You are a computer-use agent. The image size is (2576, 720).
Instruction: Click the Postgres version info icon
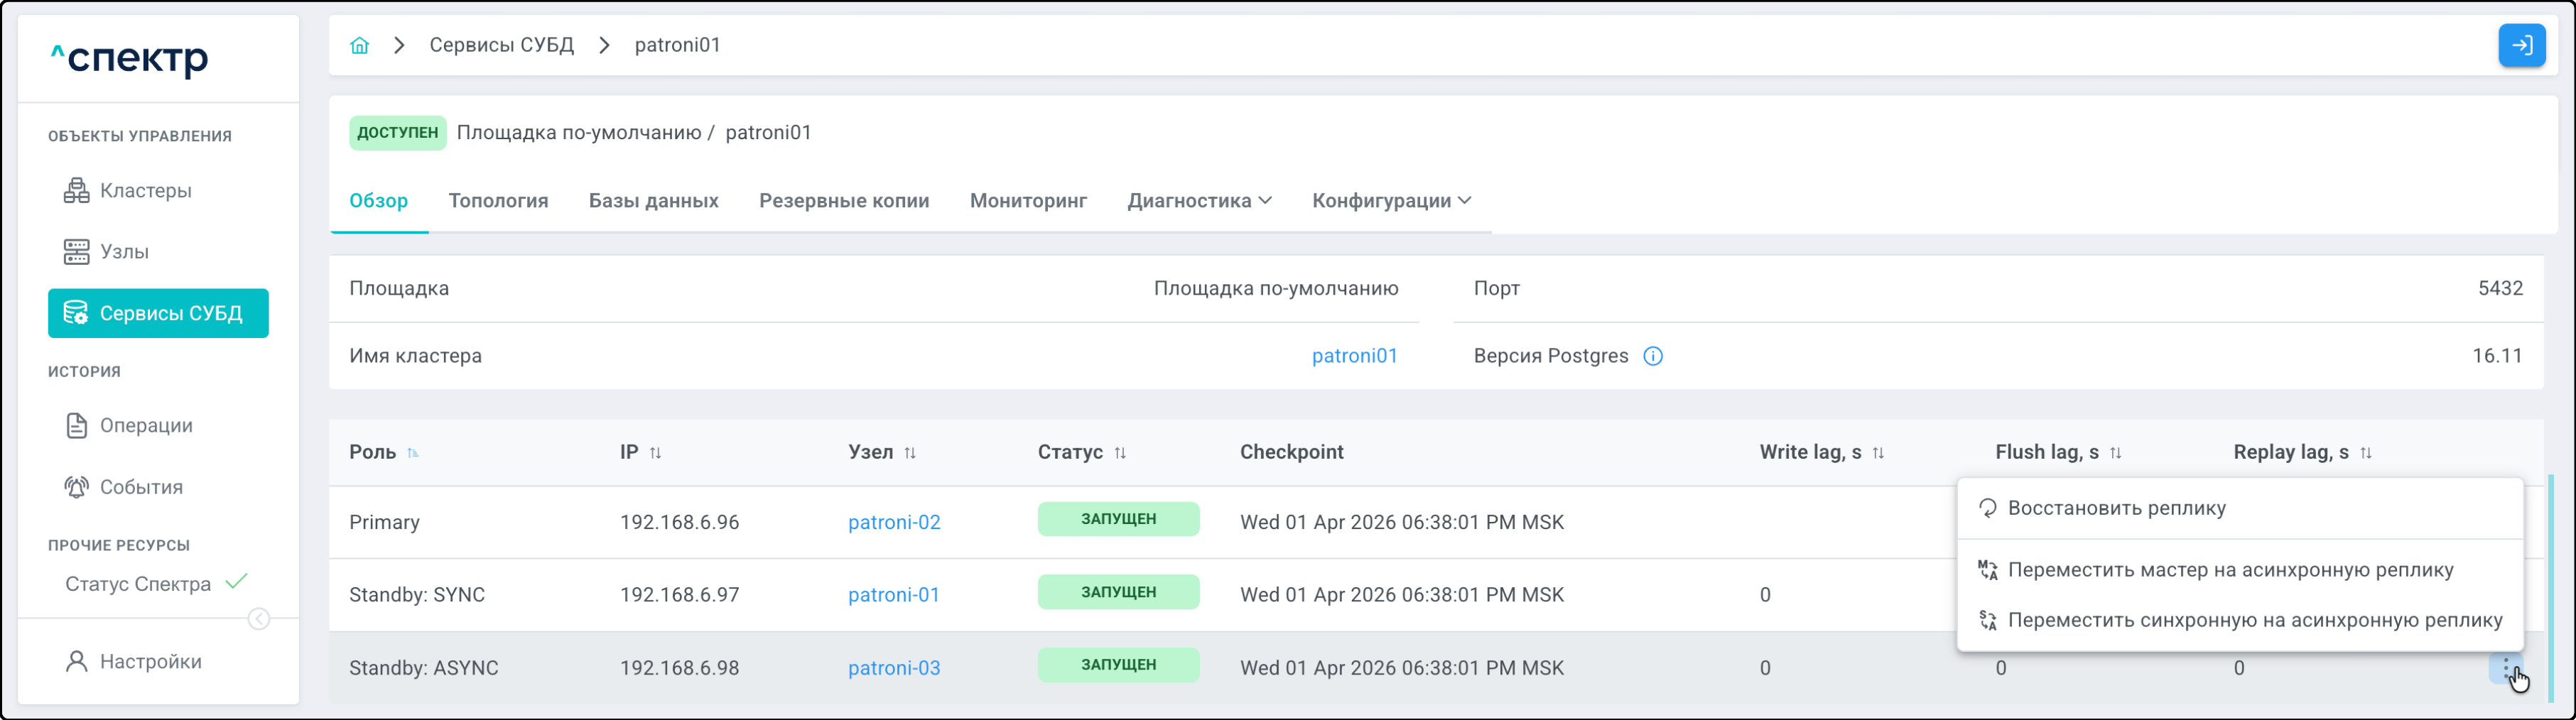(x=1653, y=356)
